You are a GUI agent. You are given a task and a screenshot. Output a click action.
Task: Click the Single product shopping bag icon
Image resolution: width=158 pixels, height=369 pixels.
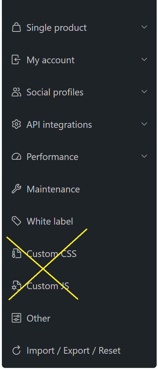[x=17, y=28]
